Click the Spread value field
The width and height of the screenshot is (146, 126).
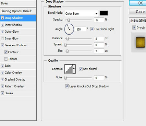99,45
